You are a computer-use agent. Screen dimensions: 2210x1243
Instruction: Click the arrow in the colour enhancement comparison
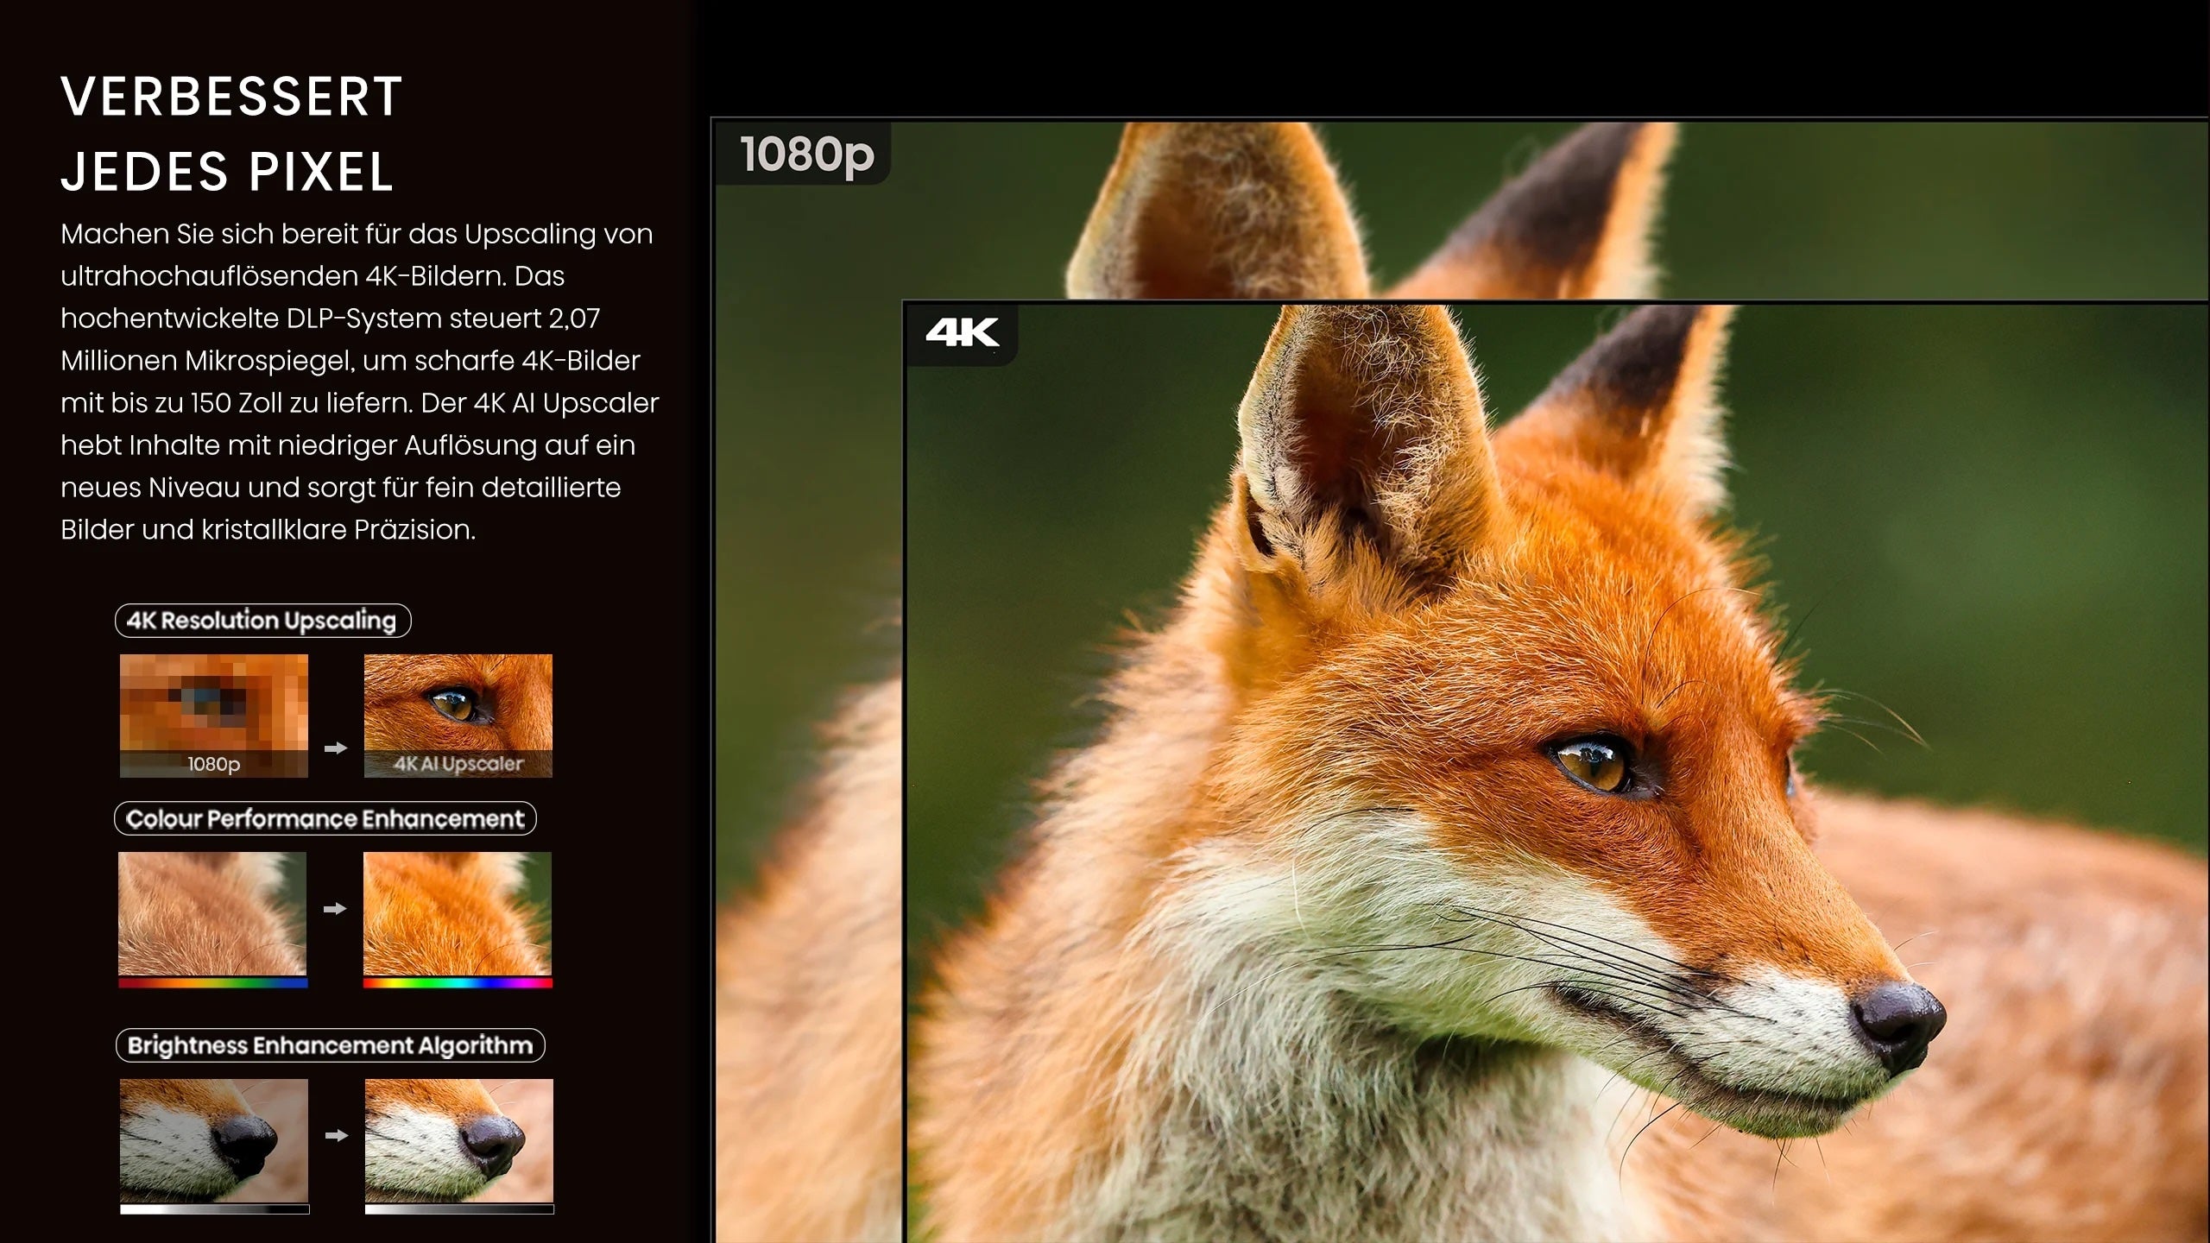335,909
